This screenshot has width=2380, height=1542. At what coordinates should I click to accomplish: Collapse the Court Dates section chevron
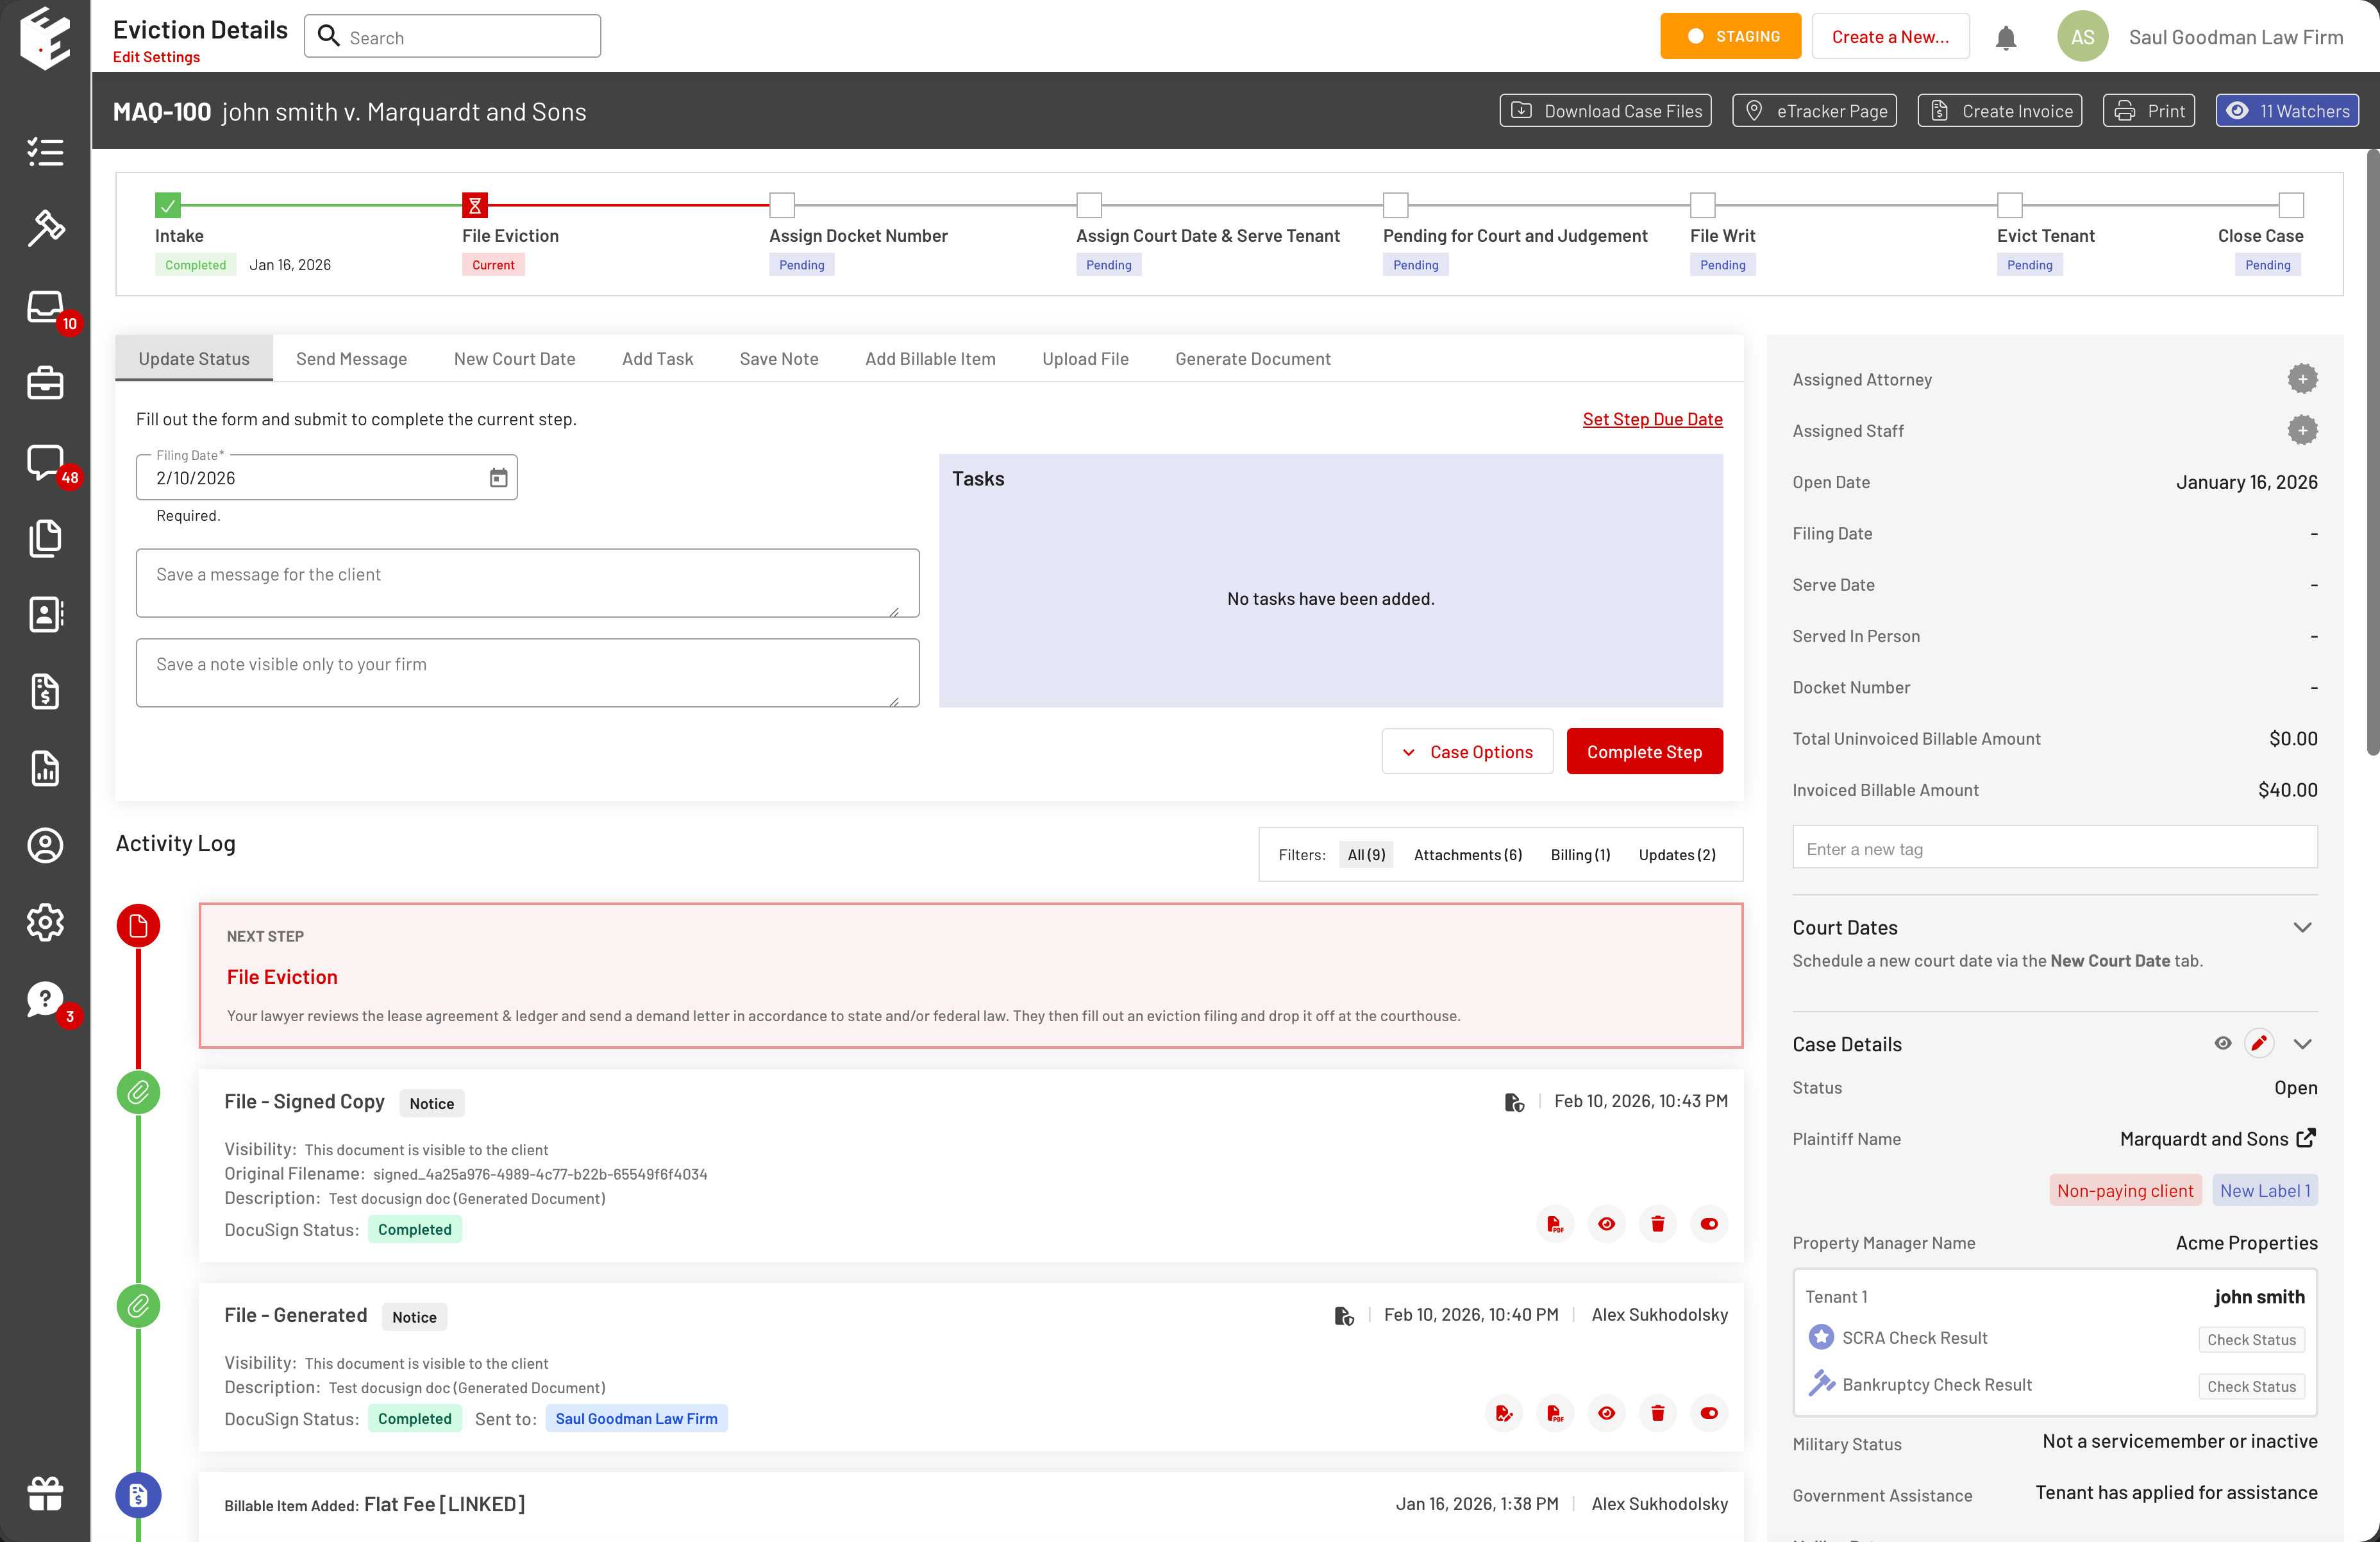click(2302, 928)
